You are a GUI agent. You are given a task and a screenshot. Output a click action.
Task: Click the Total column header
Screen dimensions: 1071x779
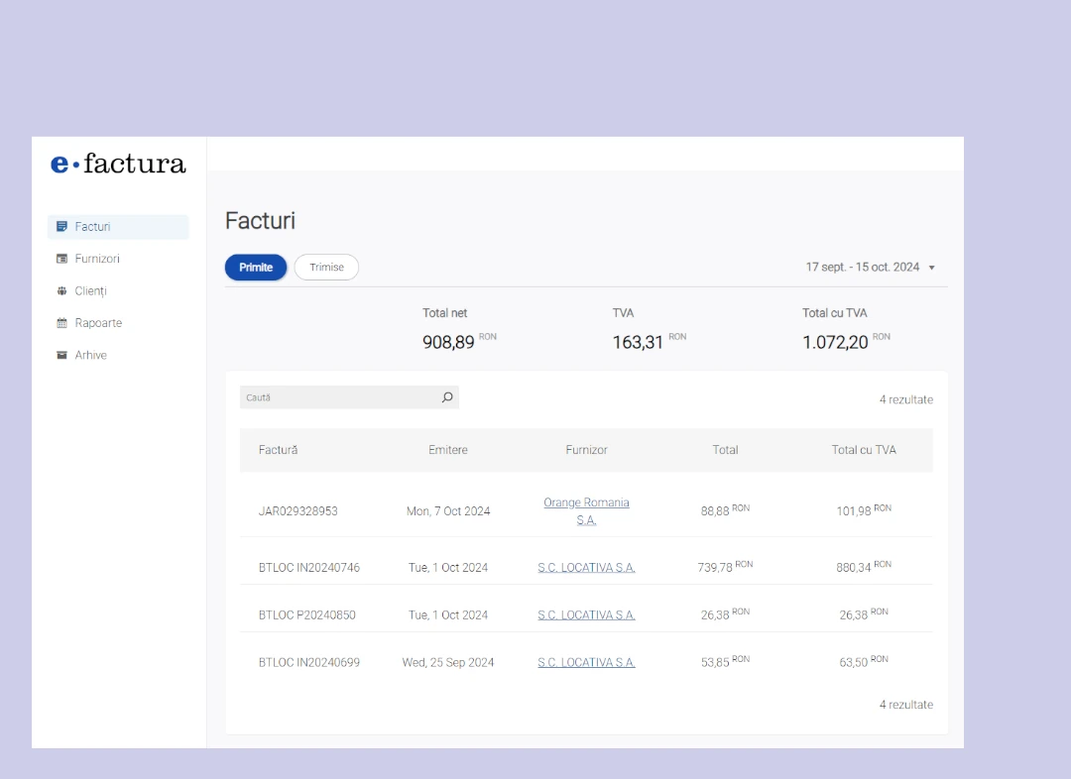coord(725,450)
